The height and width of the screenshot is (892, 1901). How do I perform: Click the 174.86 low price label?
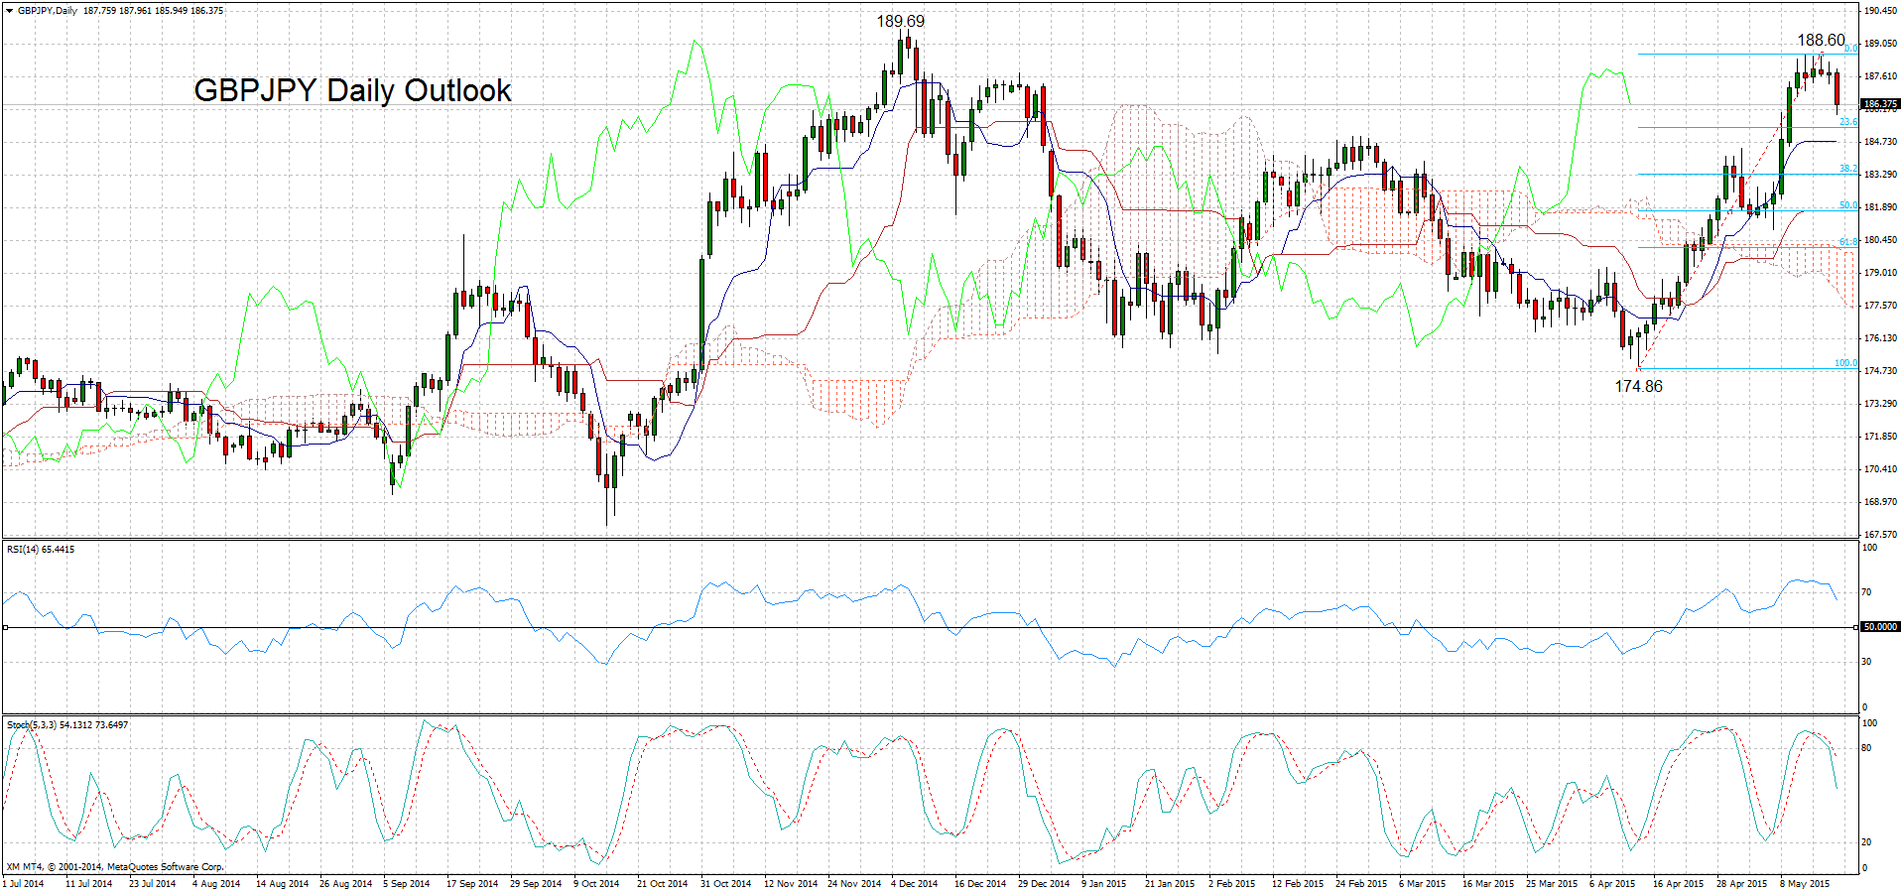point(1638,386)
